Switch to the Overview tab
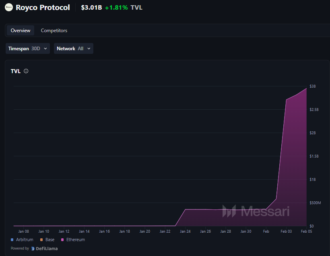Image resolution: width=330 pixels, height=256 pixels. click(21, 31)
